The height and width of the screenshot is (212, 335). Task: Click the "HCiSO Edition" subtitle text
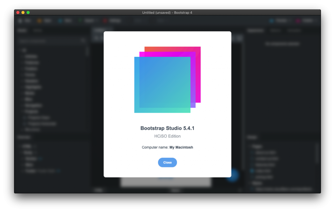coord(167,136)
